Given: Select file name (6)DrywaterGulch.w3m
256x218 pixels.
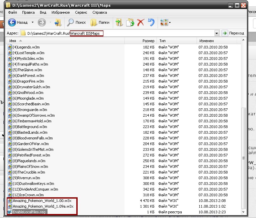Looking at the screenshot, I should 31,87.
